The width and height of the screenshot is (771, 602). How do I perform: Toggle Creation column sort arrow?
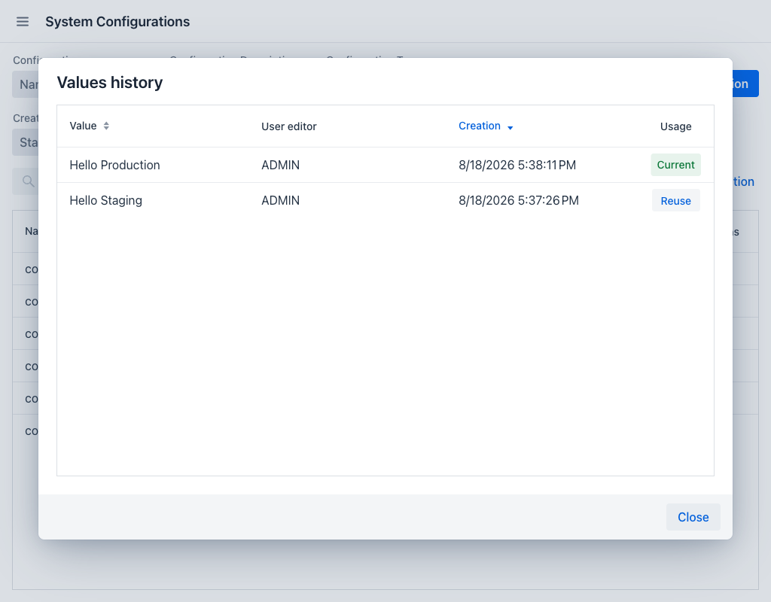pos(510,128)
